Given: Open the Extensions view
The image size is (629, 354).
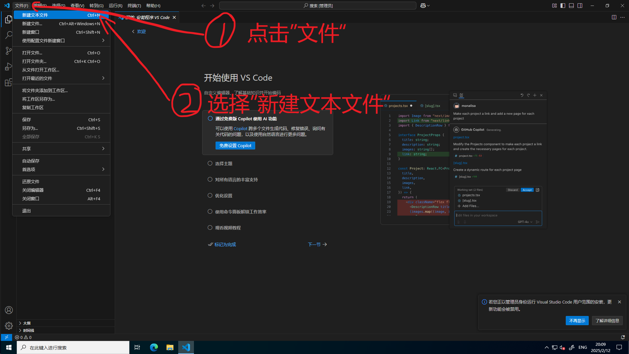Looking at the screenshot, I should 9,82.
